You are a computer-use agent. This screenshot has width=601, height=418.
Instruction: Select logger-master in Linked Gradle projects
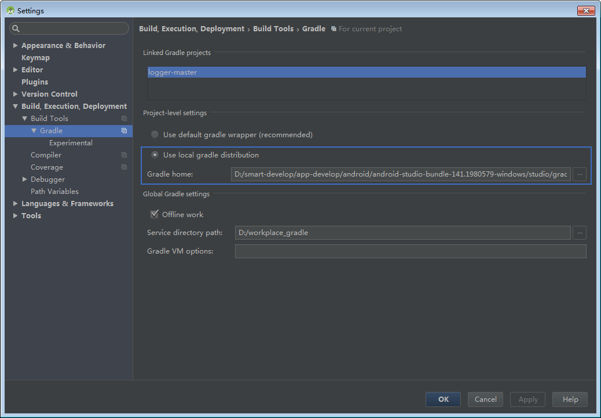point(173,72)
